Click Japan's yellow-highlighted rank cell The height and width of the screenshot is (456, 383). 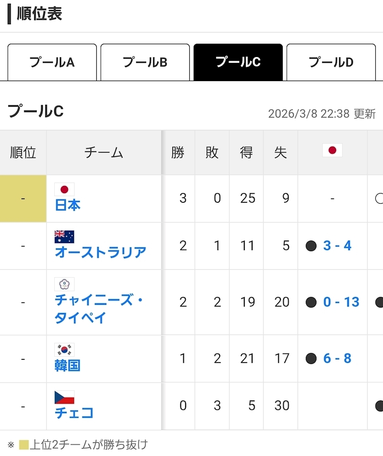pyautogui.click(x=23, y=199)
